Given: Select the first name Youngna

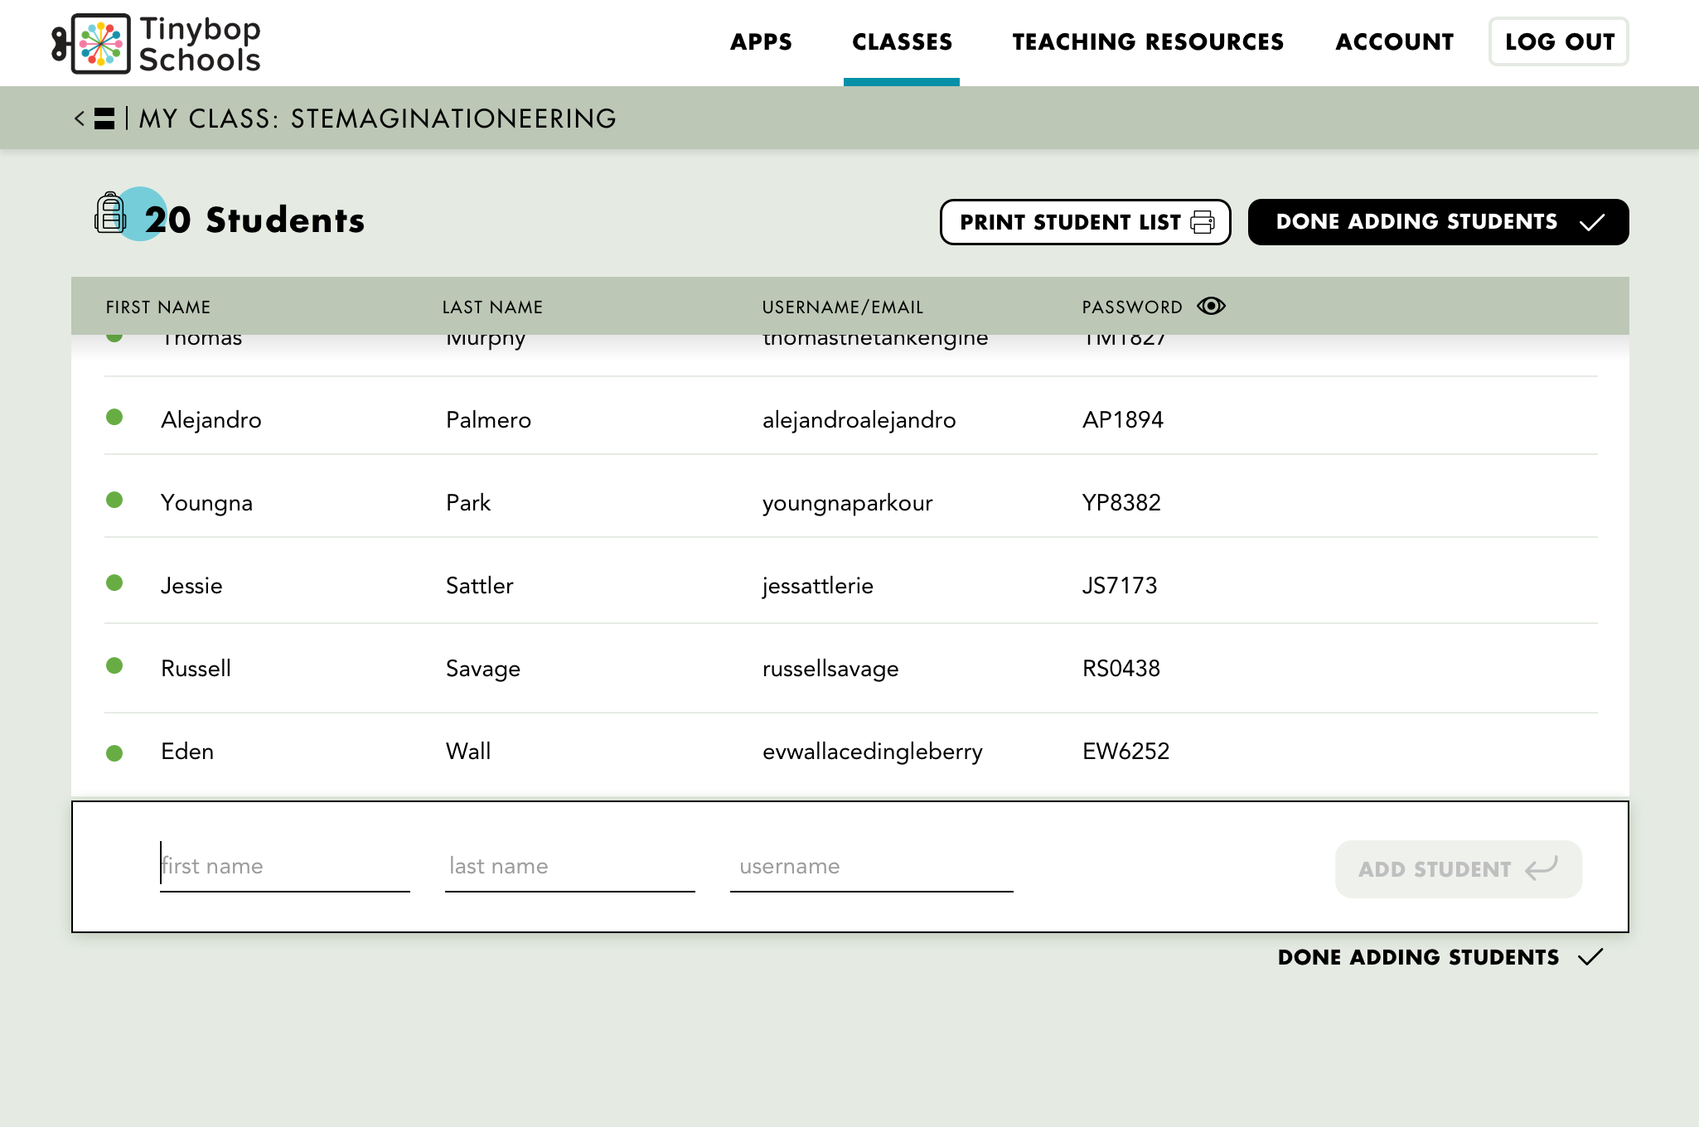Looking at the screenshot, I should pos(206,504).
